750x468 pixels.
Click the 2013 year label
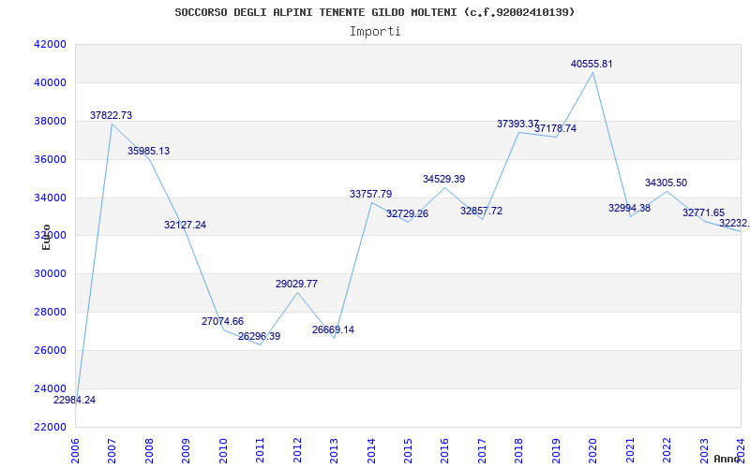click(334, 450)
